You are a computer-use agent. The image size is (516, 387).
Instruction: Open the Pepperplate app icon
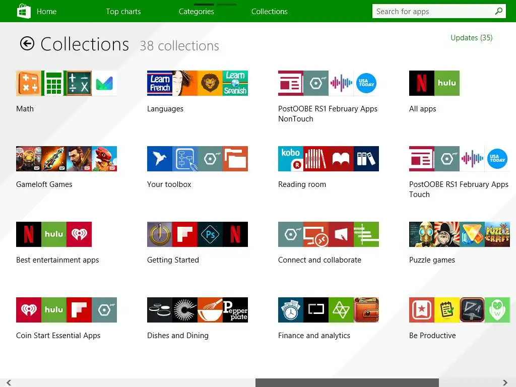(235, 310)
